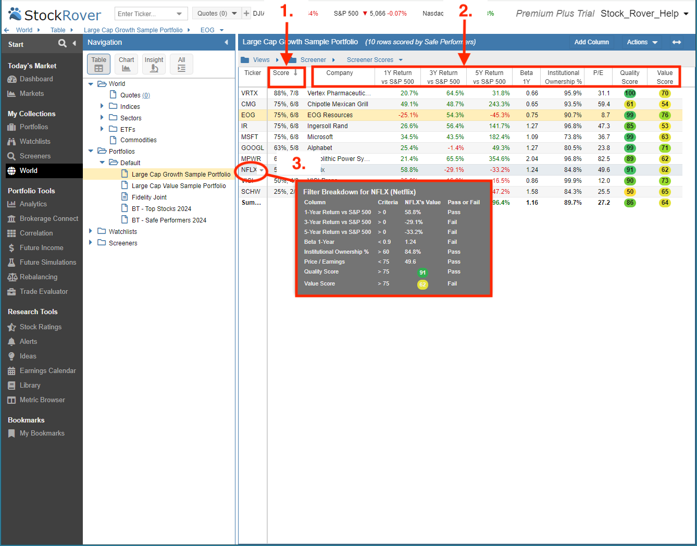
Task: Switch Navigation to Table view
Action: click(99, 64)
